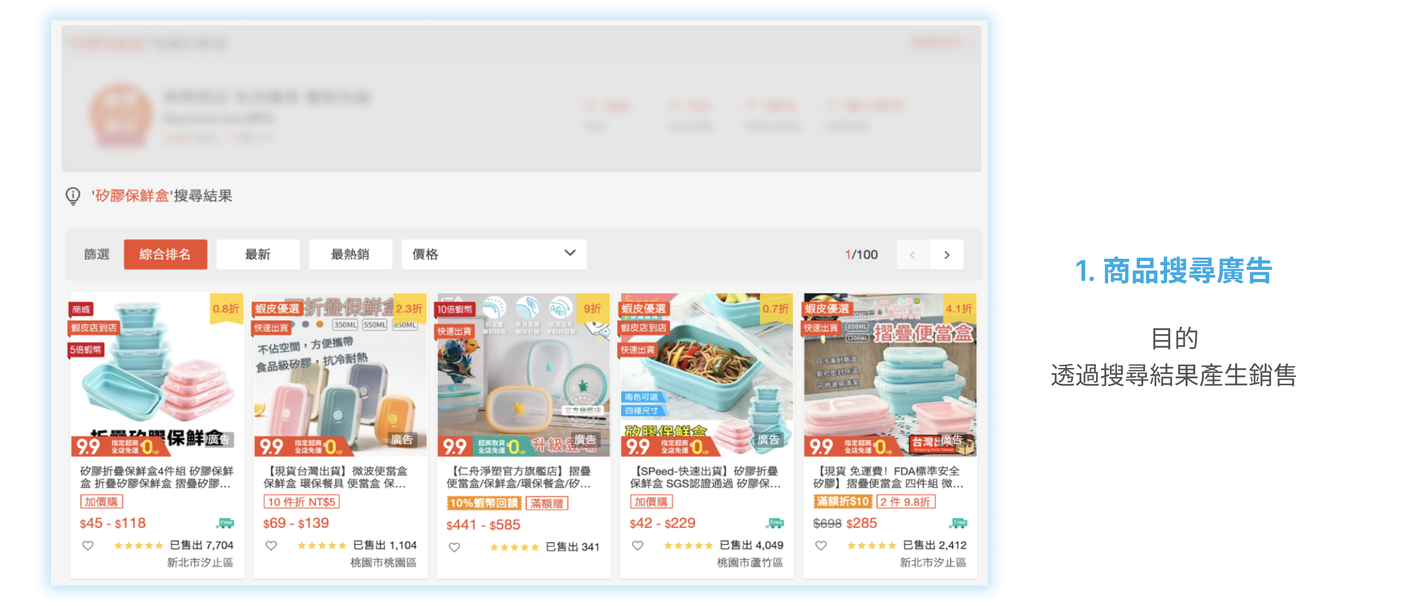1407x606 pixels.
Task: Open the SPeed-快速出貨 product thumbnail
Action: 706,375
